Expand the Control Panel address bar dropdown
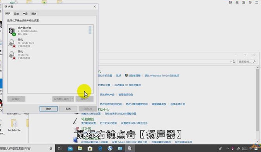 tap(230, 61)
